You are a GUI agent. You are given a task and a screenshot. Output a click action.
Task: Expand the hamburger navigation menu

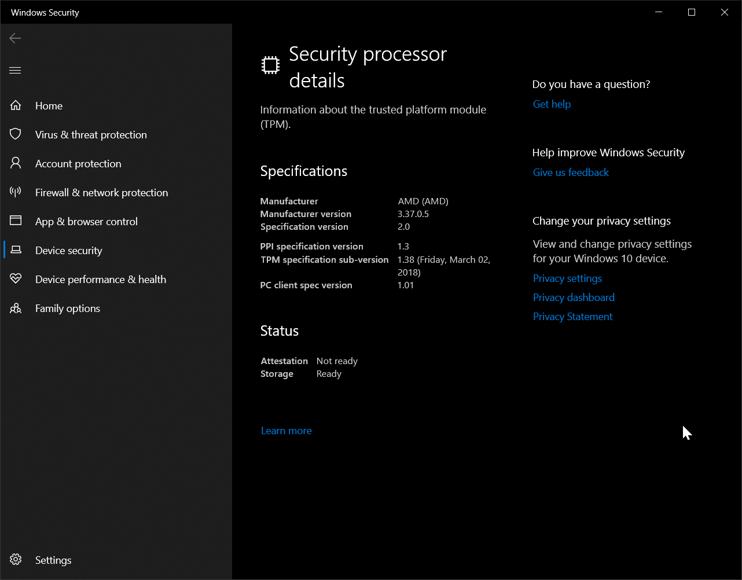pyautogui.click(x=15, y=71)
